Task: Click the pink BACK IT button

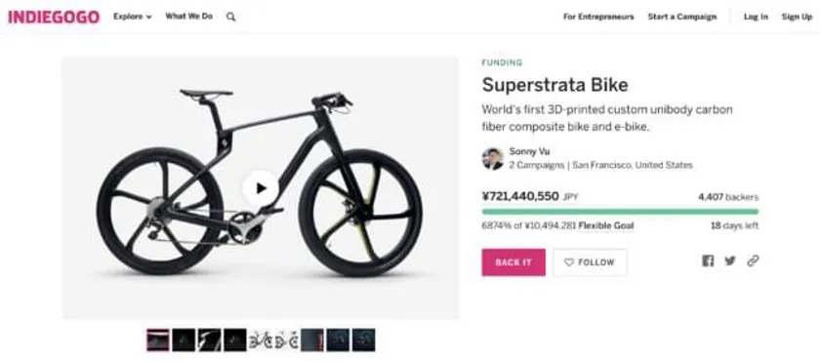Action: pyautogui.click(x=513, y=262)
